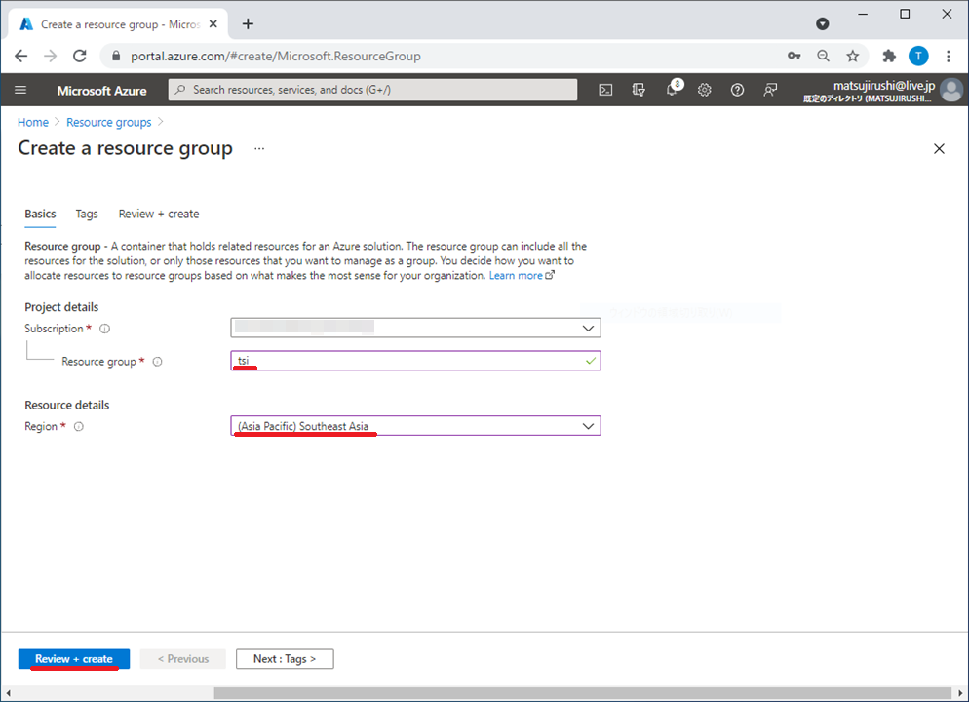Click the tab search dropdown circle icon
Viewport: 969px width, 702px height.
point(823,23)
